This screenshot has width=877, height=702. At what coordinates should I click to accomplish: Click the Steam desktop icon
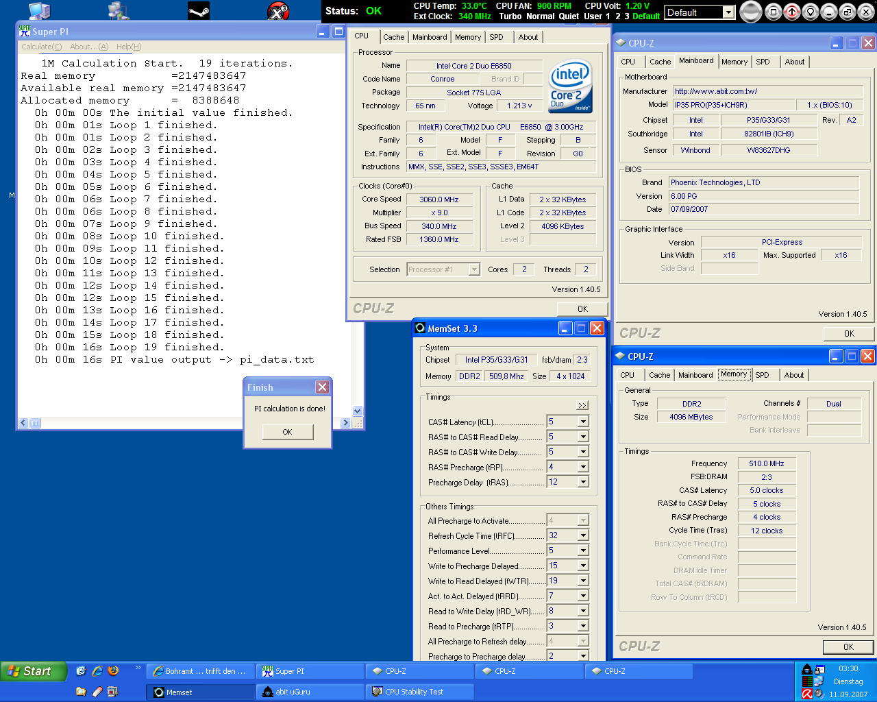(x=199, y=11)
